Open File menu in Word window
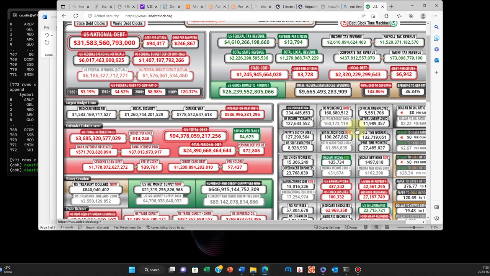 click(46, 27)
